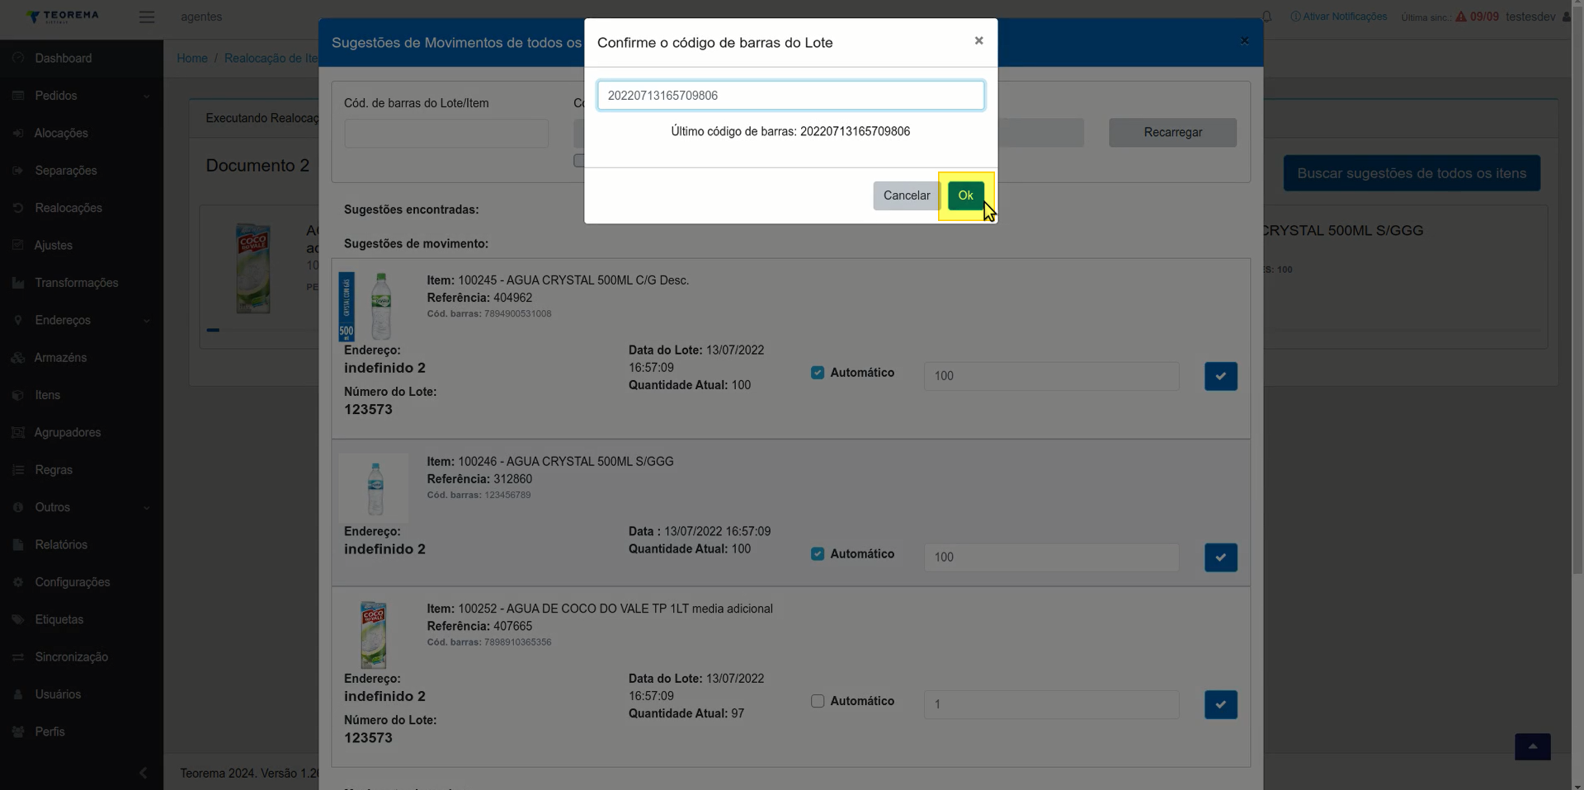Click the Usuários sidebar icon

[x=18, y=694]
